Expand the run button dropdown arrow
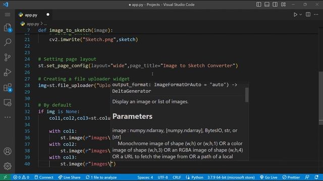323x181 pixels. (x=301, y=15)
